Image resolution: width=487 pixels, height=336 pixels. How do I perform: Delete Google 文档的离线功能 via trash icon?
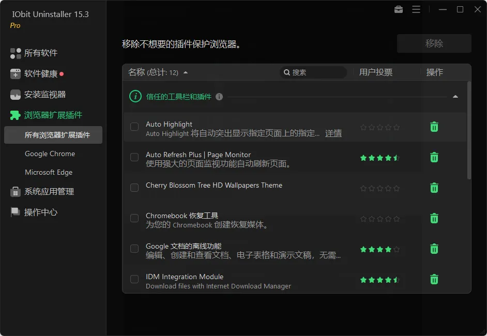(434, 249)
